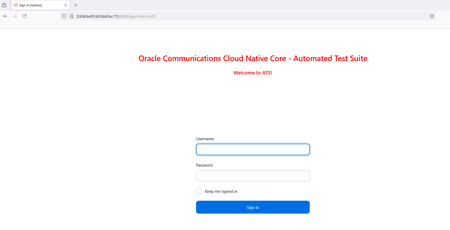Open a new tab with the plus button

(x=76, y=5)
